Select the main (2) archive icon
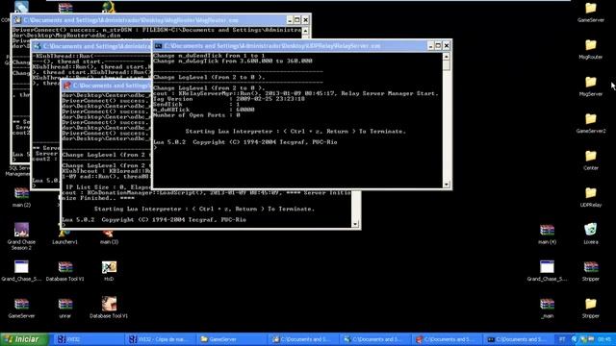 [21, 193]
